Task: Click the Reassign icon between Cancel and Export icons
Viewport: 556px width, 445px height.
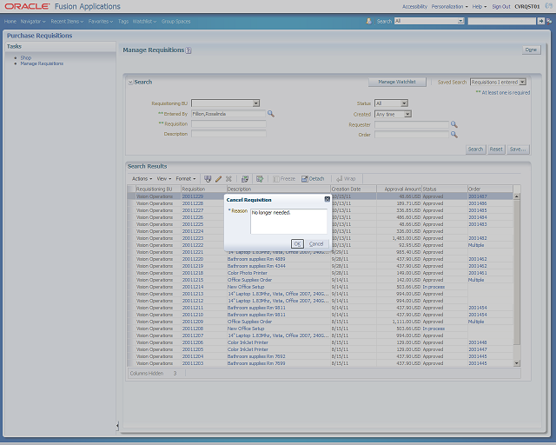Action: [245, 179]
